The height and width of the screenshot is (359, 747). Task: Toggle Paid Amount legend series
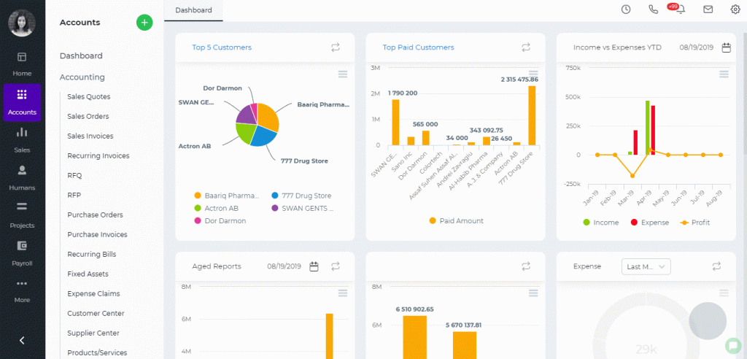pyautogui.click(x=456, y=221)
